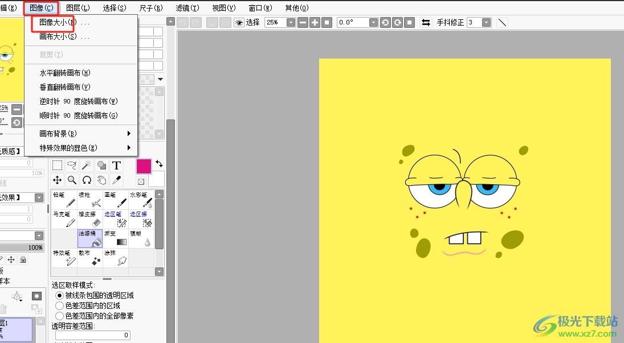This screenshot has height=343, width=624.
Task: Select the text (T) tool
Action: click(116, 166)
